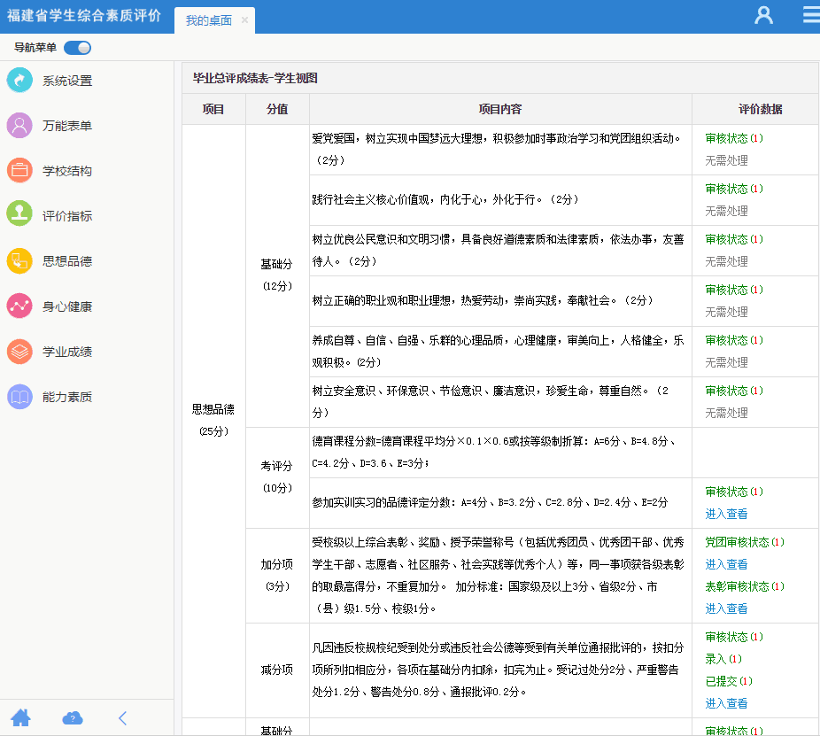Click the 减分项 cell

pyautogui.click(x=277, y=670)
